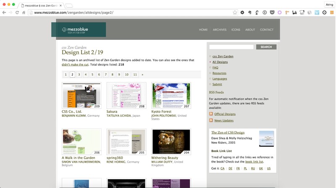
Task: Click the browser forward arrow
Action: click(x=10, y=13)
